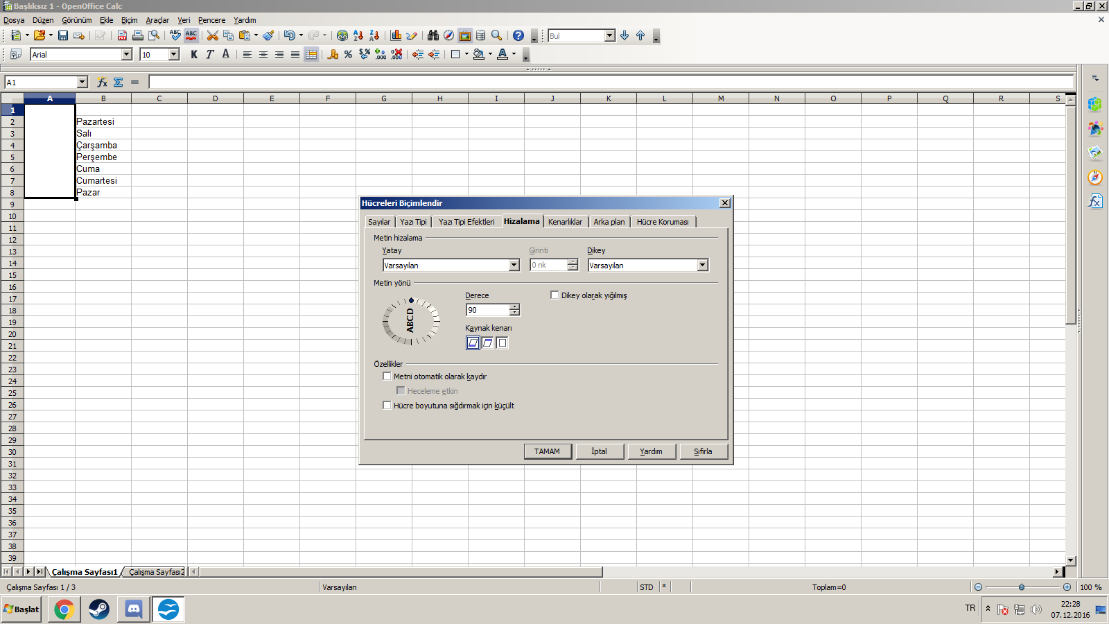The image size is (1109, 624).
Task: Expand the Arial font name dropdown
Action: pyautogui.click(x=126, y=54)
